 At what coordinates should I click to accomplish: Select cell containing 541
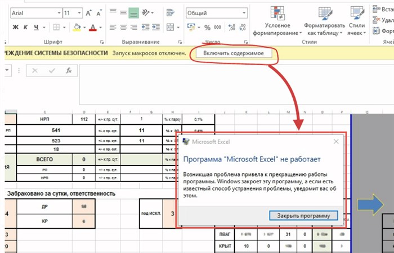pyautogui.click(x=56, y=130)
